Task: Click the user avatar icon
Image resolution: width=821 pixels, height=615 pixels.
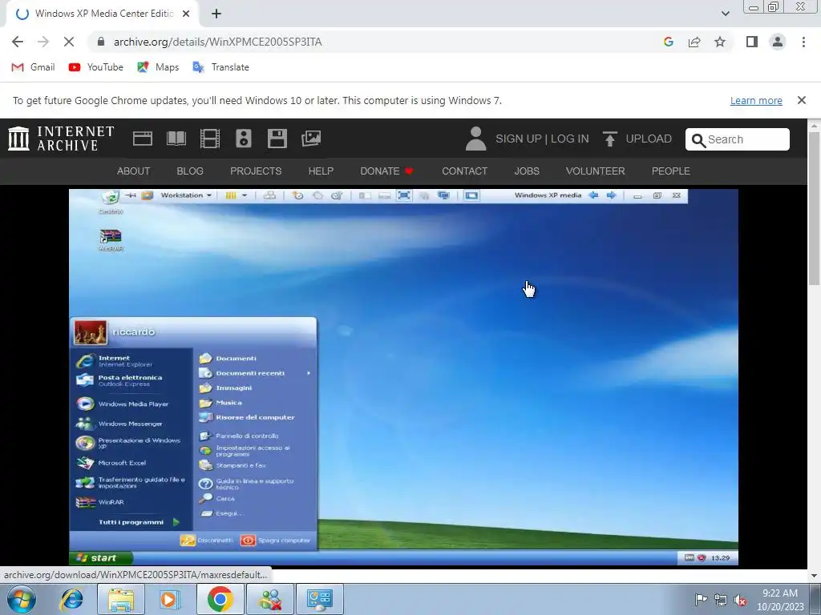Action: point(475,139)
